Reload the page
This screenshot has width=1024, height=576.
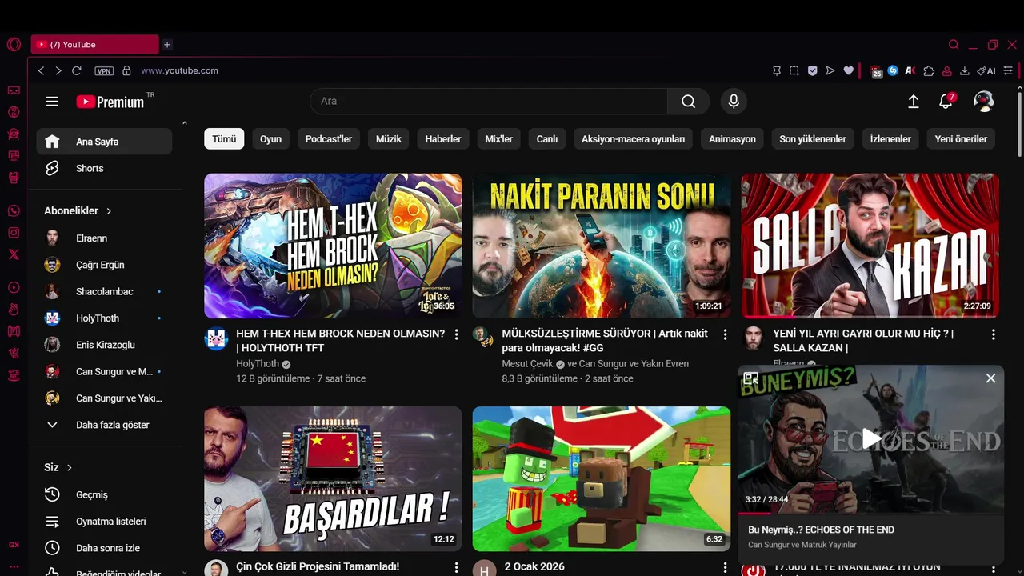(x=77, y=70)
